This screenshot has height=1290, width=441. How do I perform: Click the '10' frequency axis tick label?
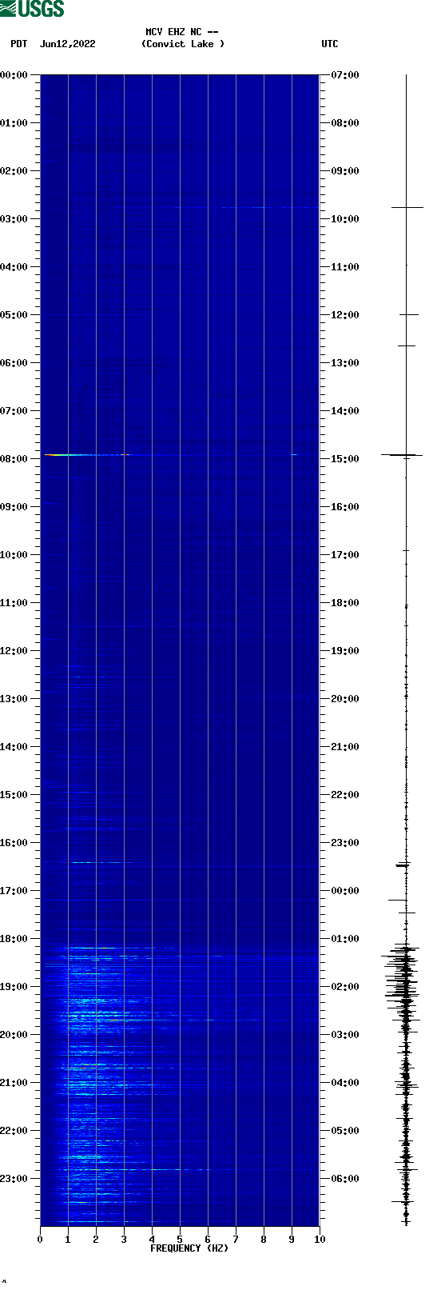click(320, 1240)
